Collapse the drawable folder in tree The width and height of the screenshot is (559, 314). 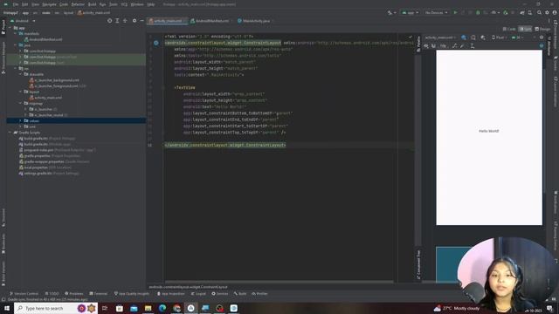[x=21, y=74]
